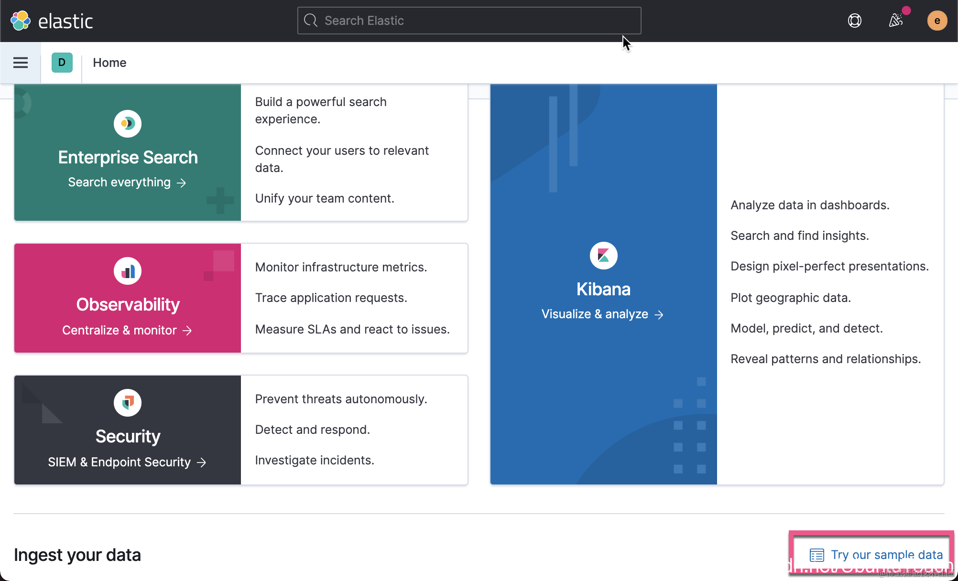This screenshot has height=581, width=958.
Task: Open the user avatar 'e' menu
Action: [x=936, y=21]
